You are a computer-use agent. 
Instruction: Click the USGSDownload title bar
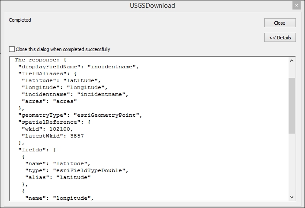[152, 6]
